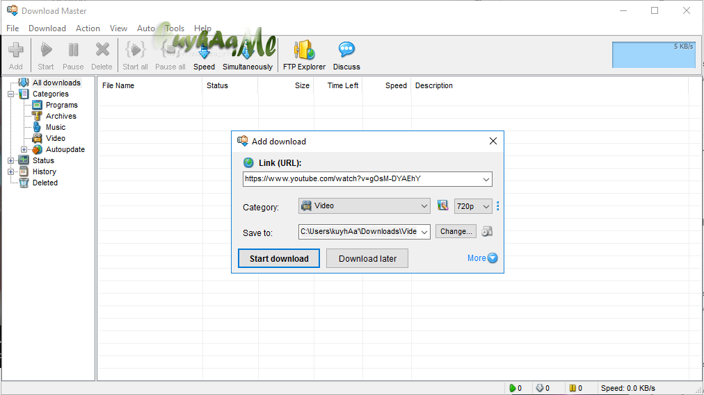Open the Auto menu
This screenshot has height=395, width=704.
pos(146,28)
